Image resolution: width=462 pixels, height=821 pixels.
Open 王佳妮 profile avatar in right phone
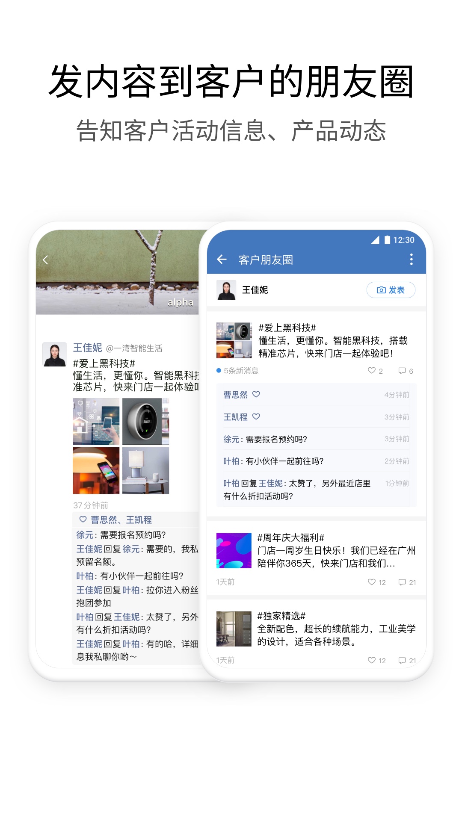click(x=226, y=290)
